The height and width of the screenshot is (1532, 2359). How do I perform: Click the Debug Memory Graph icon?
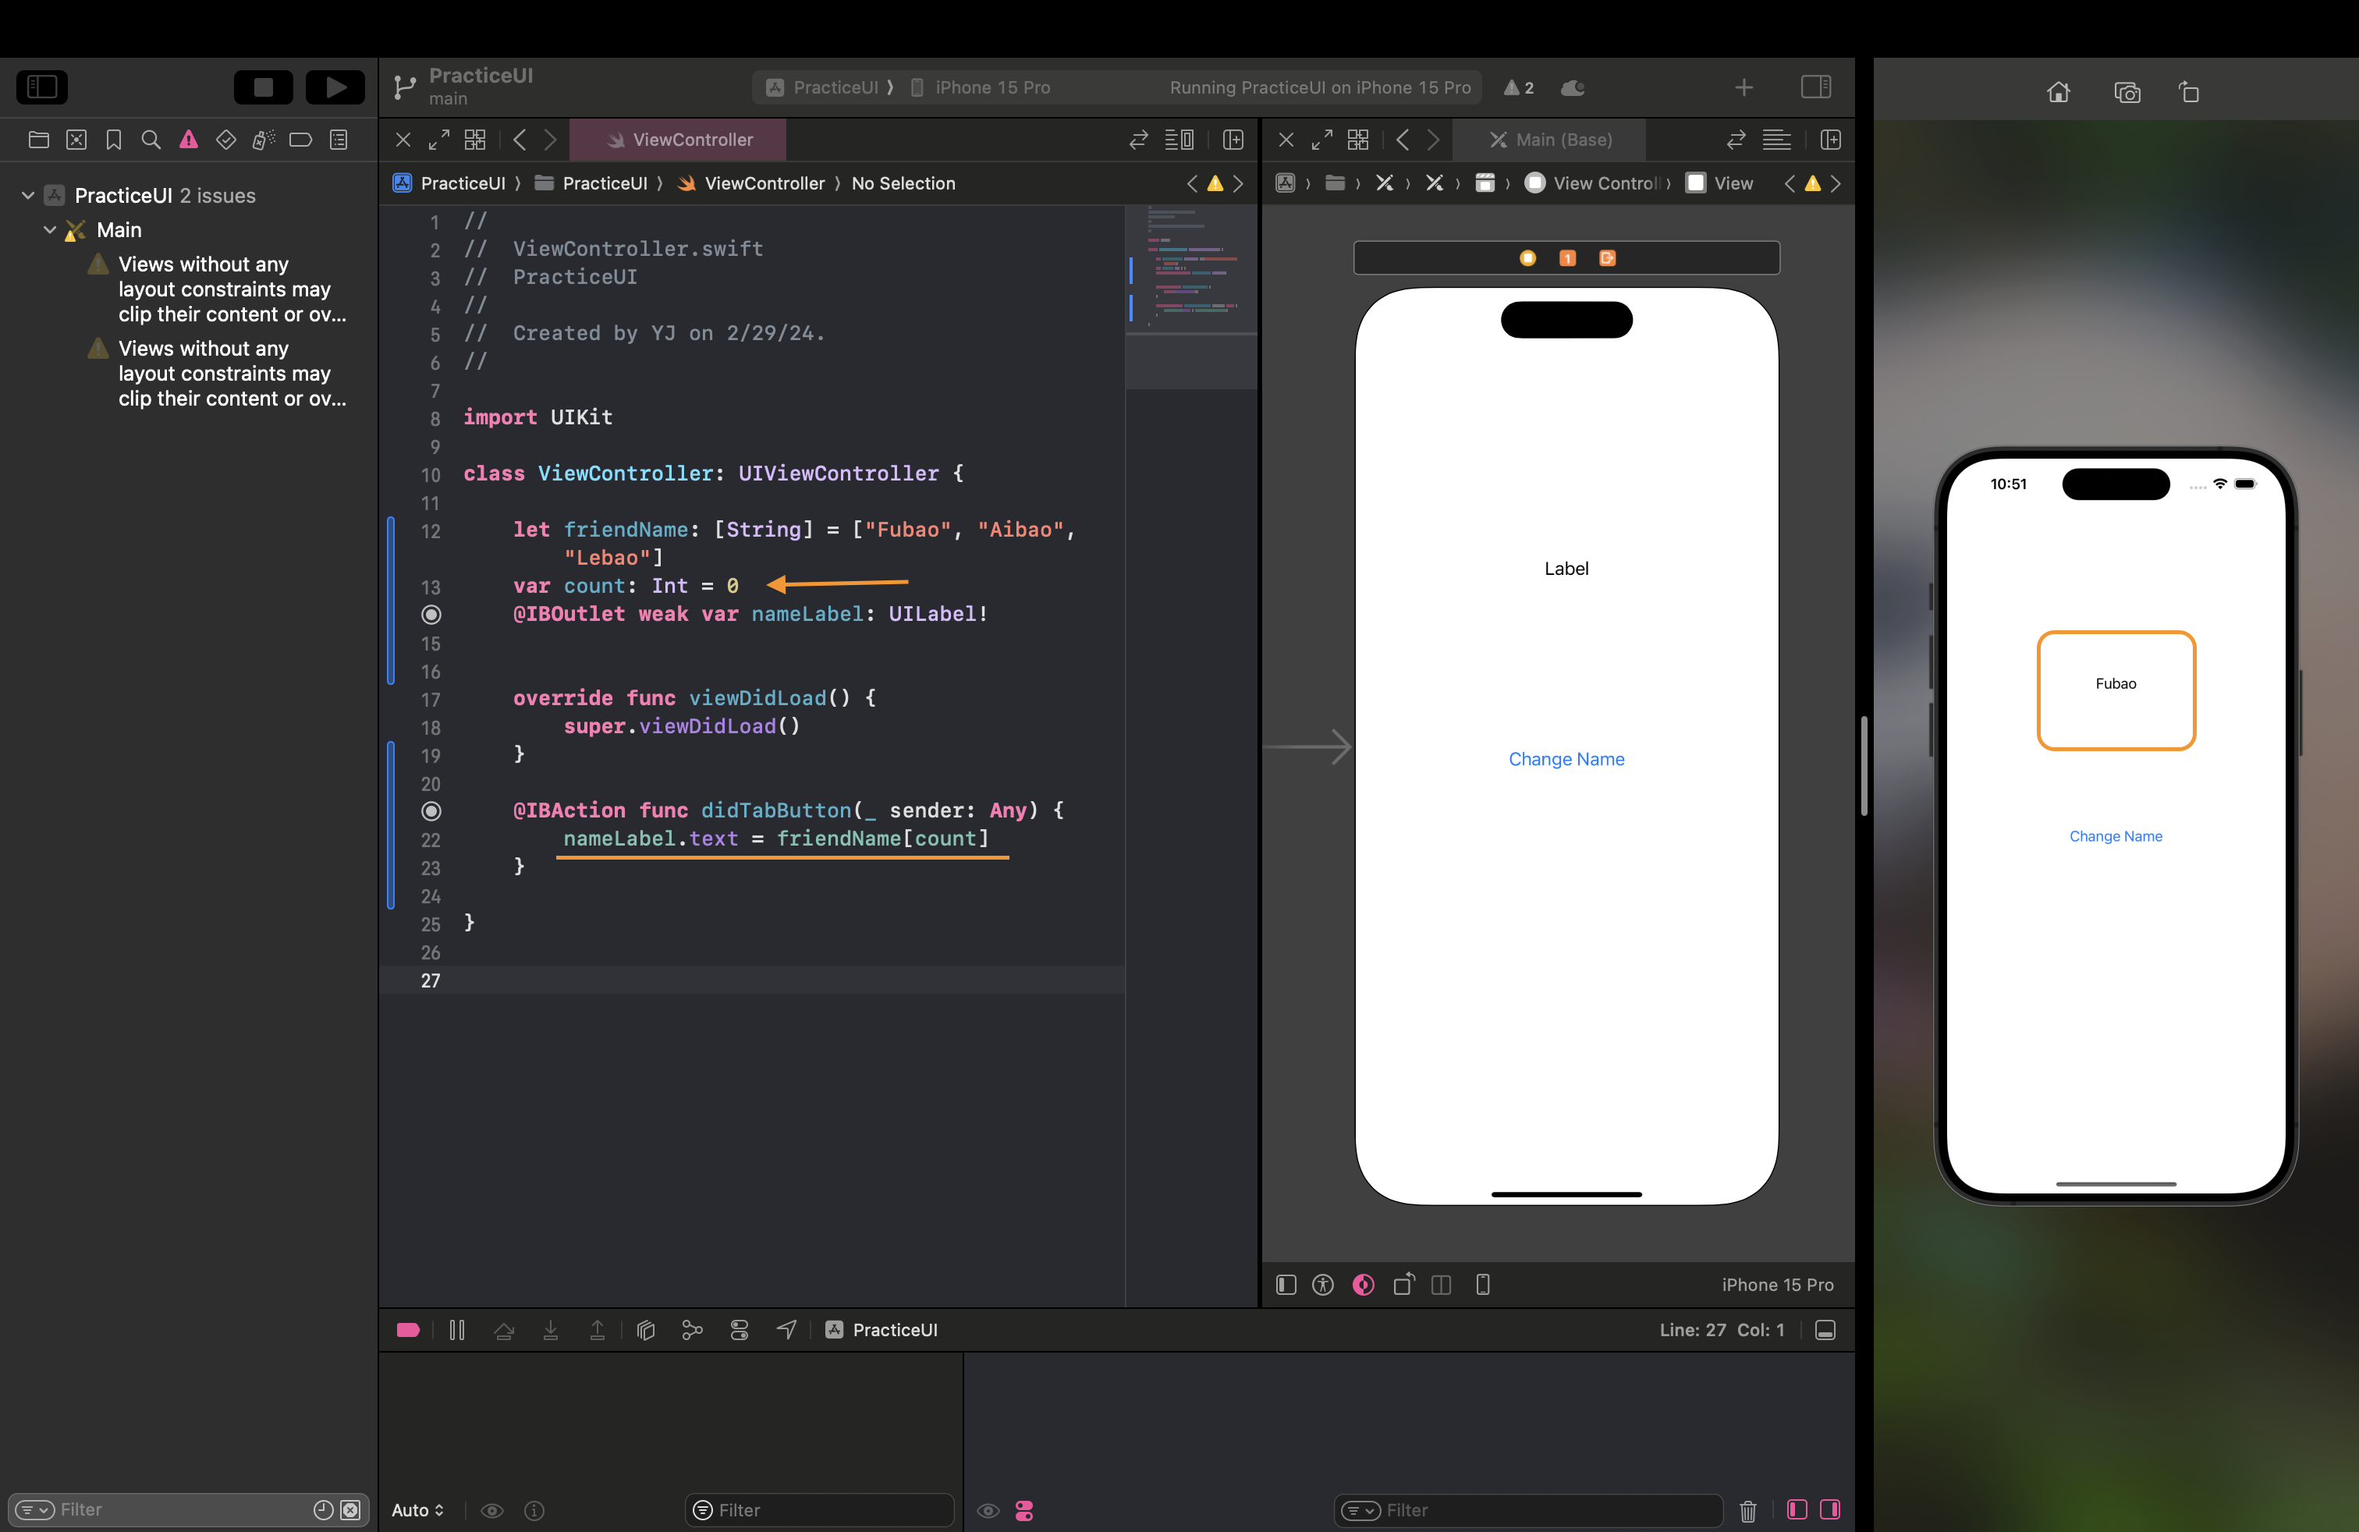click(692, 1330)
